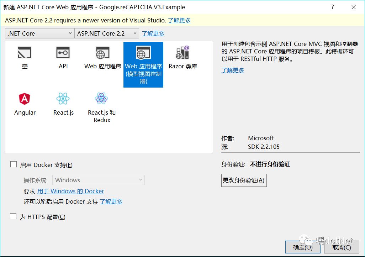The image size is (365, 257).
Task: Click 了解更多 link in yellow warning bar
Action: tap(179, 21)
